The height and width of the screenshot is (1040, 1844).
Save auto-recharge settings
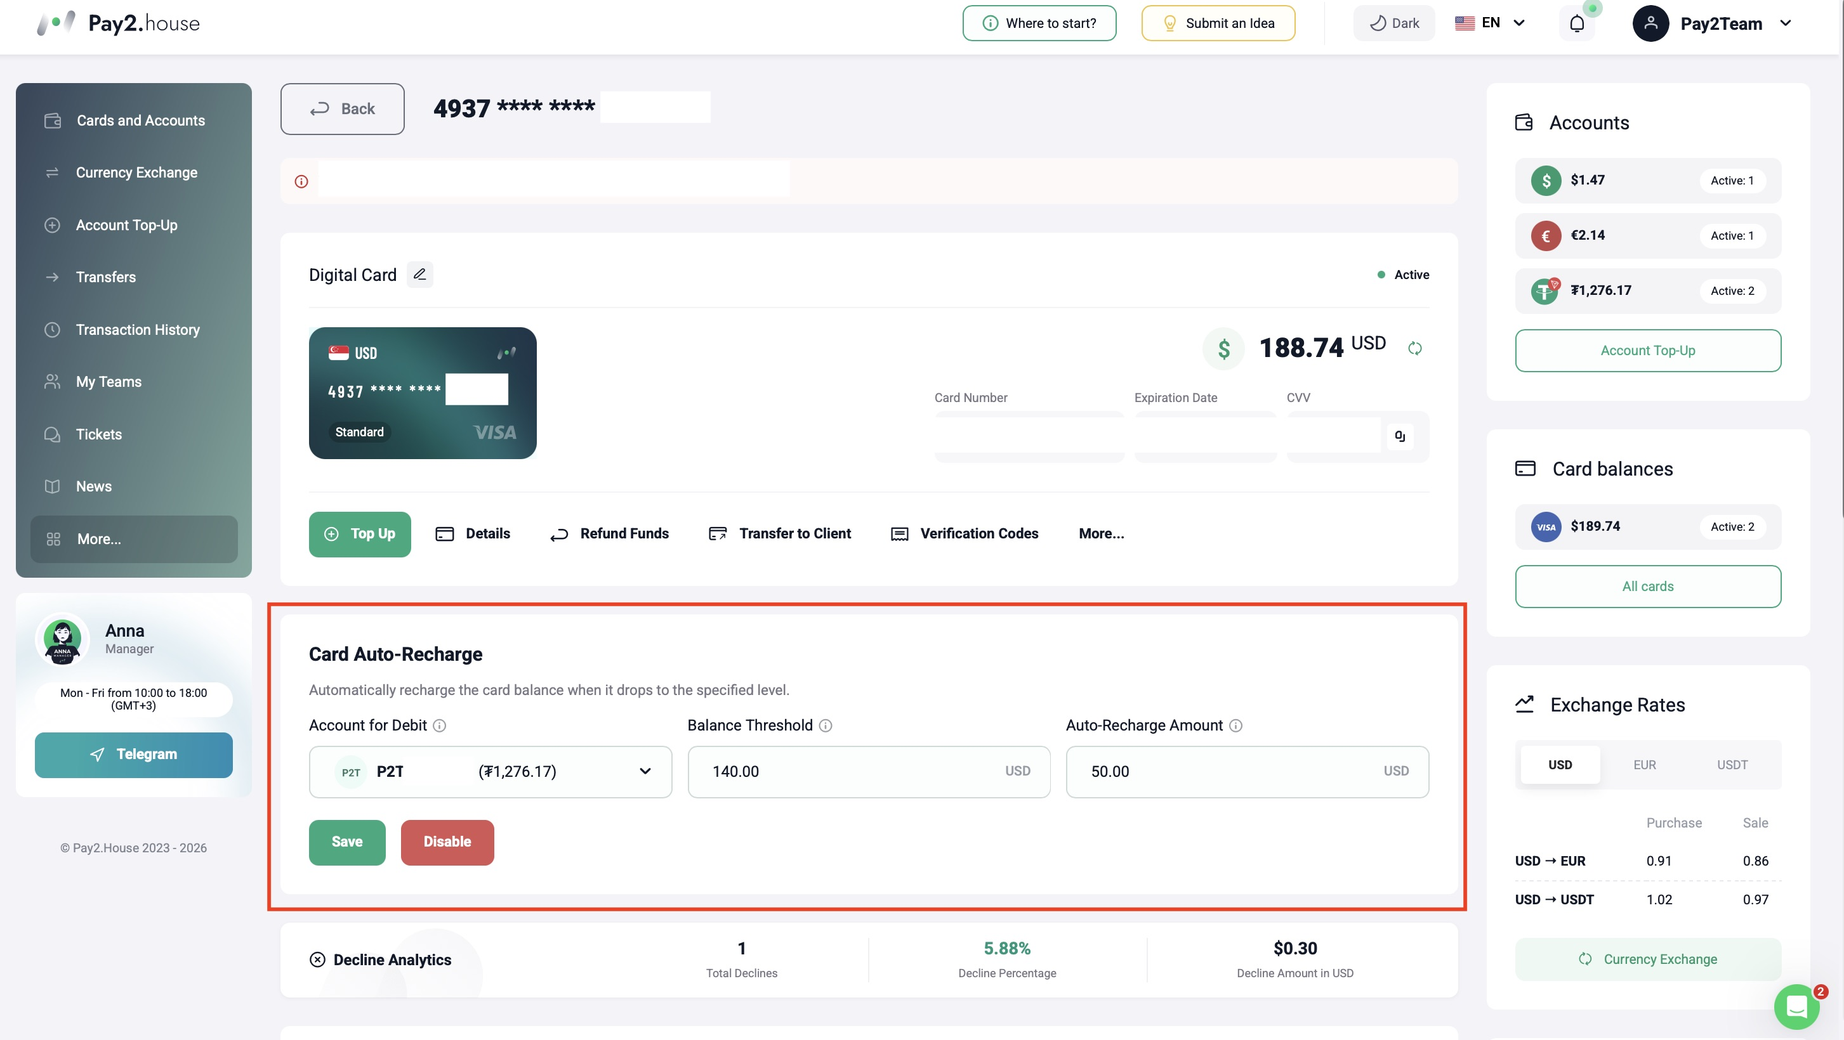tap(347, 842)
